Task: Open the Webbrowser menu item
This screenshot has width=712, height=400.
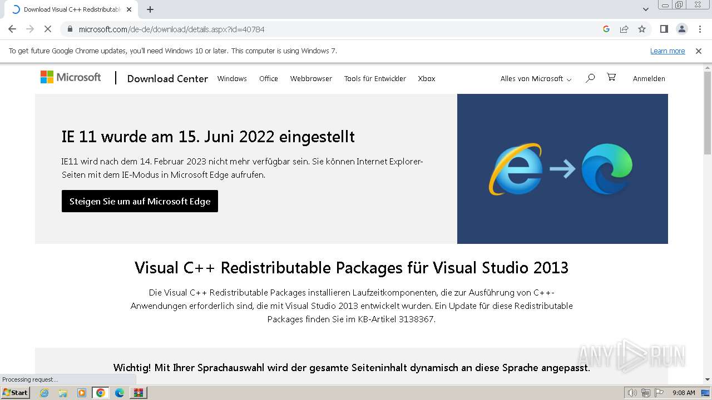Action: click(x=311, y=78)
